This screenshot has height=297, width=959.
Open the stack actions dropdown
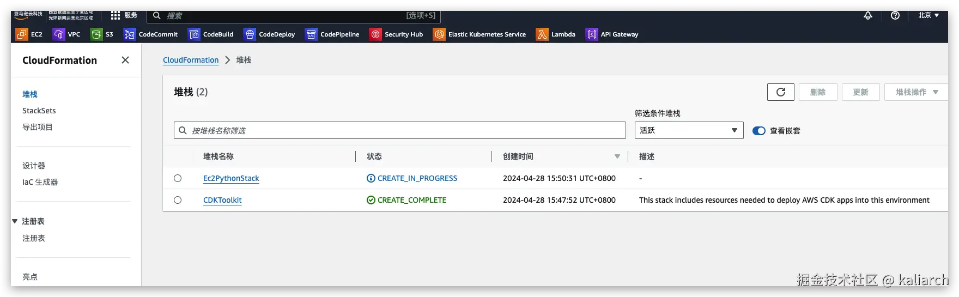tap(916, 92)
